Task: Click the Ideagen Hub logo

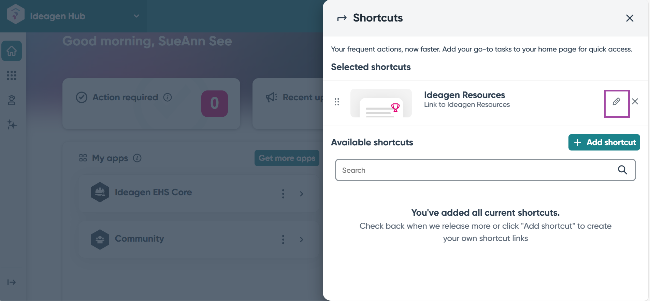Action: [15, 14]
